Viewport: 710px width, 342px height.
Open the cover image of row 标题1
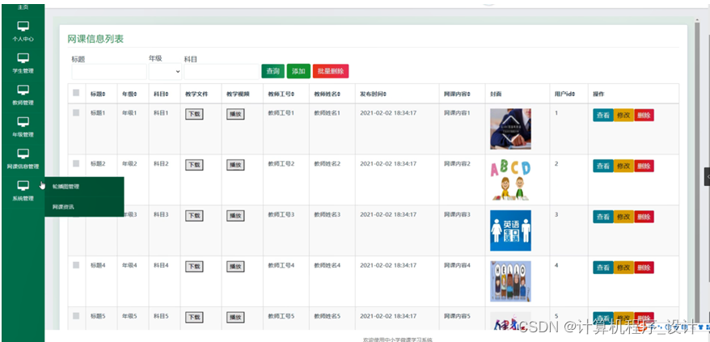[x=510, y=129]
